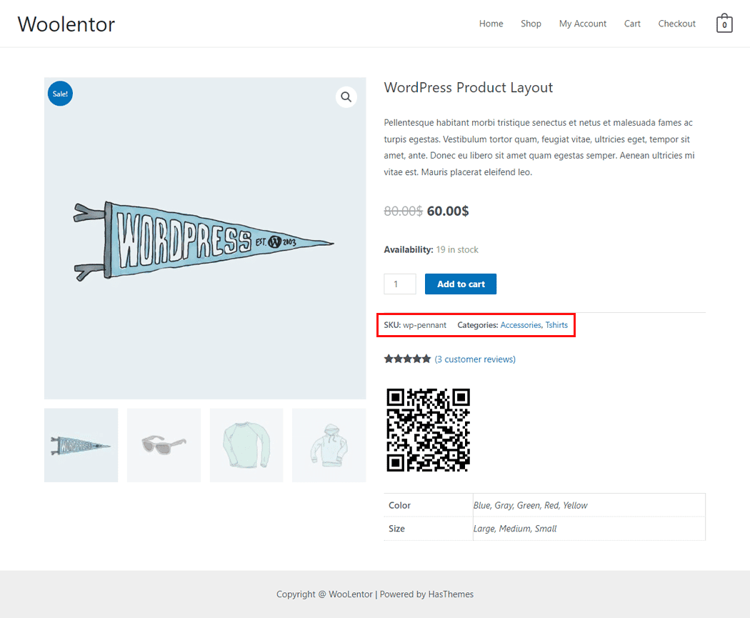Click the quantity input field
This screenshot has height=618, width=750.
(399, 284)
